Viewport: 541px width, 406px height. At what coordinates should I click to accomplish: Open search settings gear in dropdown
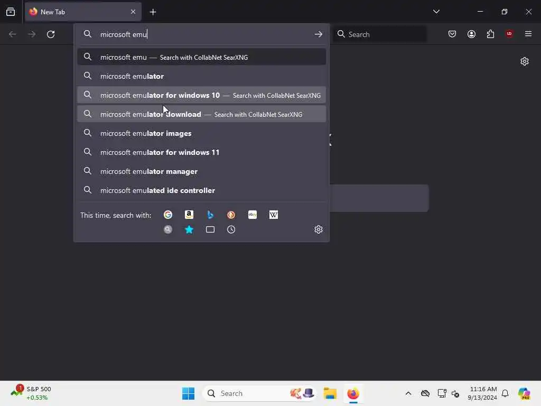[x=318, y=229]
